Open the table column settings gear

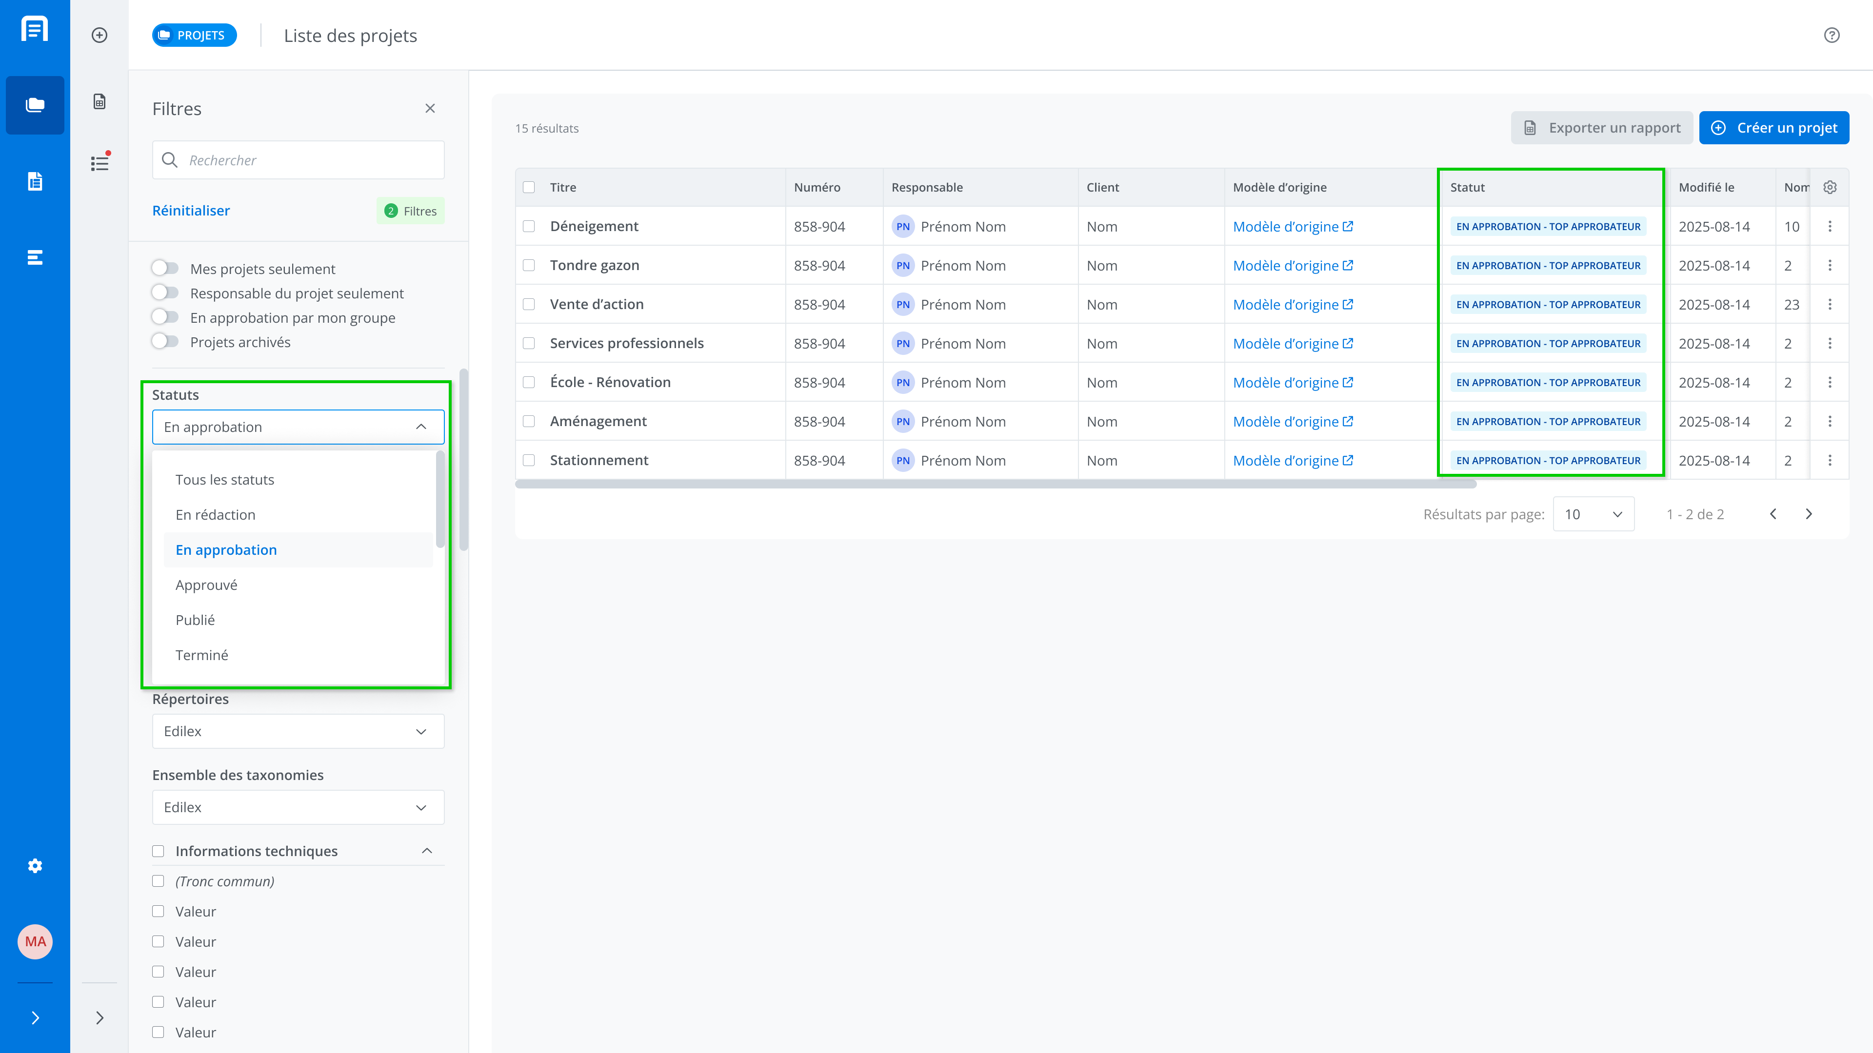tap(1830, 188)
